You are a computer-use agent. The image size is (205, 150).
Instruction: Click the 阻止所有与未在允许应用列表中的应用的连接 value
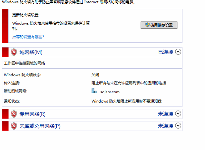(x=129, y=83)
